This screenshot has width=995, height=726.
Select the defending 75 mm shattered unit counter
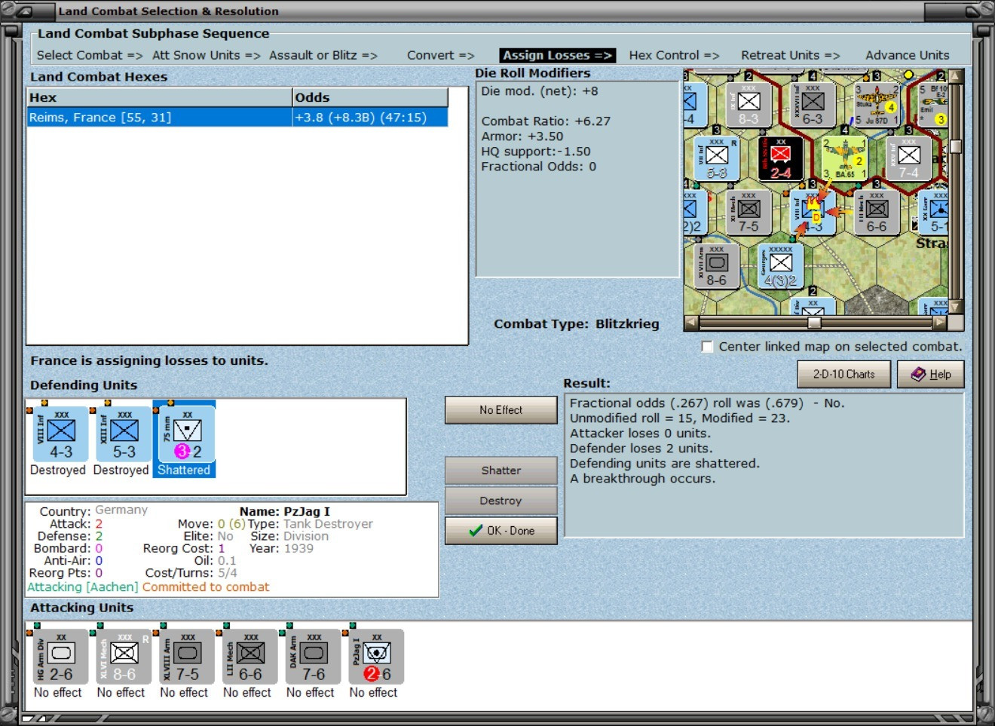click(186, 434)
